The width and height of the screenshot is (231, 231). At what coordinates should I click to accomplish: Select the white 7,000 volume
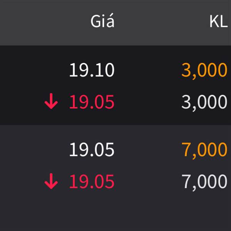click(204, 182)
